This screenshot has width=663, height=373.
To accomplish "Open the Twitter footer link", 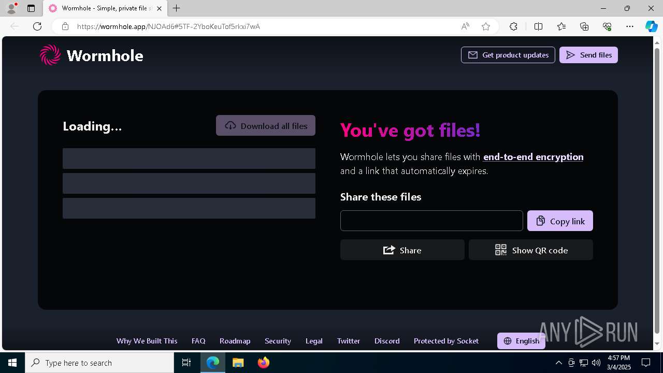I will pos(349,341).
